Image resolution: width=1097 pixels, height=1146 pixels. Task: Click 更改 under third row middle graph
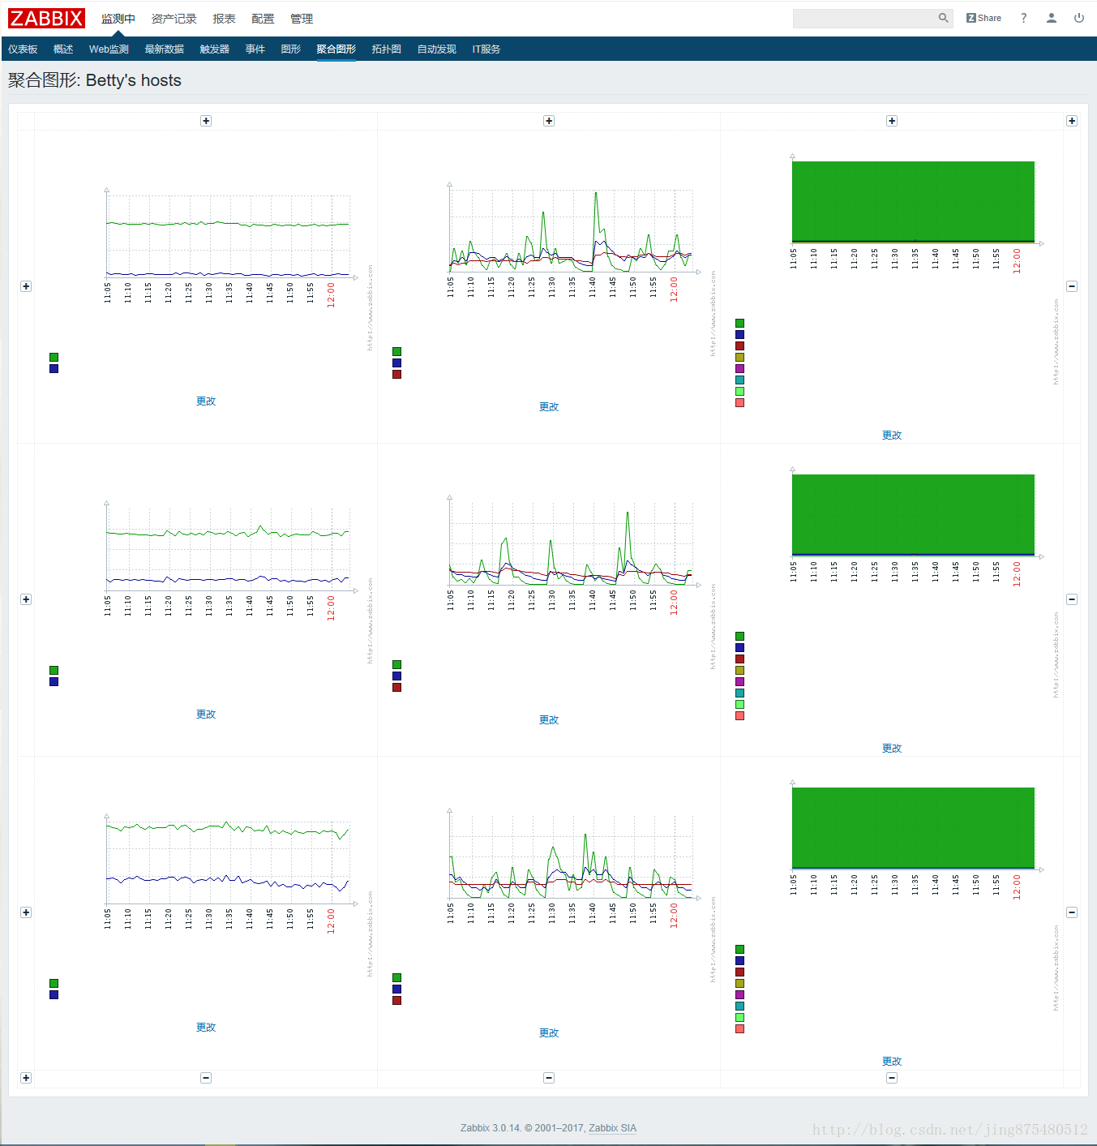549,1033
